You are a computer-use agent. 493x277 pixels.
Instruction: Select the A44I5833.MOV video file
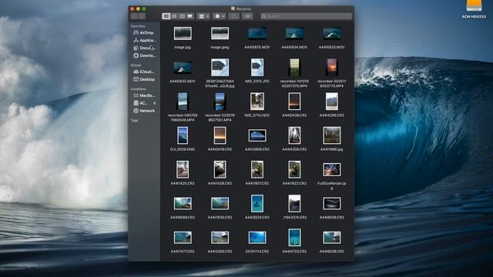click(332, 34)
